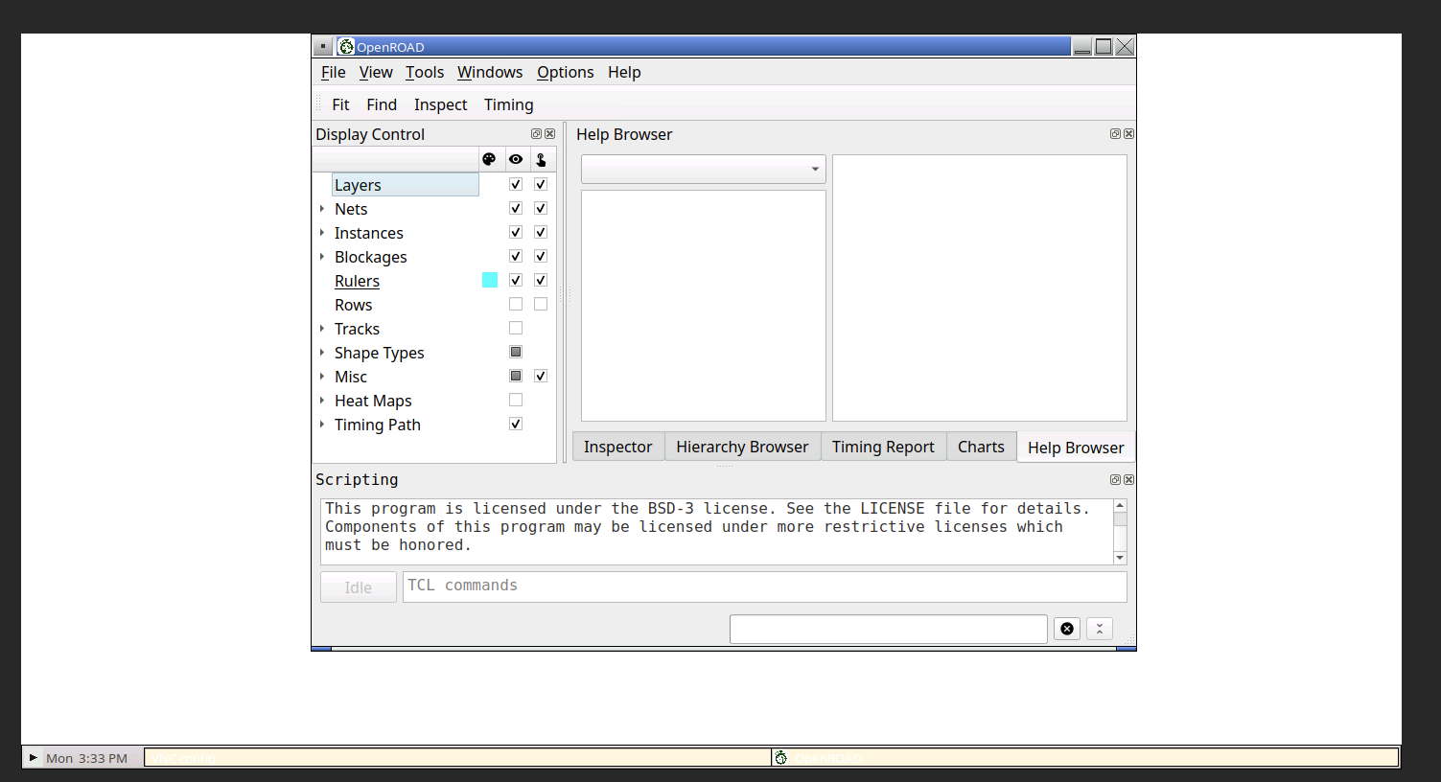
Task: Uncheck the Nets visibility checkbox
Action: point(516,207)
